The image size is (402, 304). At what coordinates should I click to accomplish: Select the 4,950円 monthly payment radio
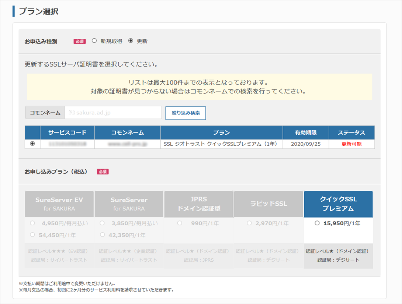(32, 223)
